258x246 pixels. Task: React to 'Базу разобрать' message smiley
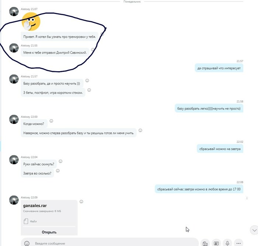click(x=87, y=80)
